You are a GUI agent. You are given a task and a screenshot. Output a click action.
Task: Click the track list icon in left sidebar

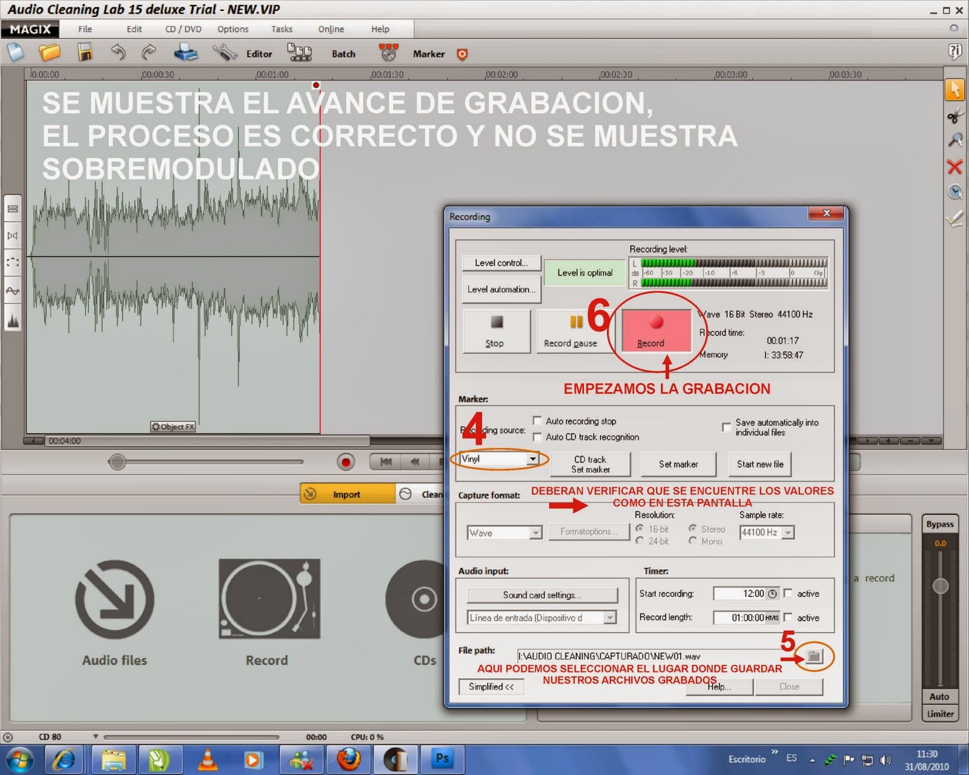click(x=13, y=209)
